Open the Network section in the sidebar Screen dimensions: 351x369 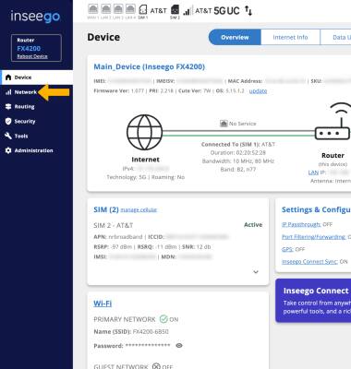(21, 92)
